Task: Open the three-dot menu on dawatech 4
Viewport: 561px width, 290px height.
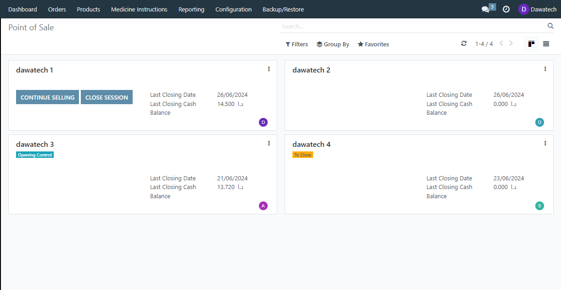Action: [545, 143]
